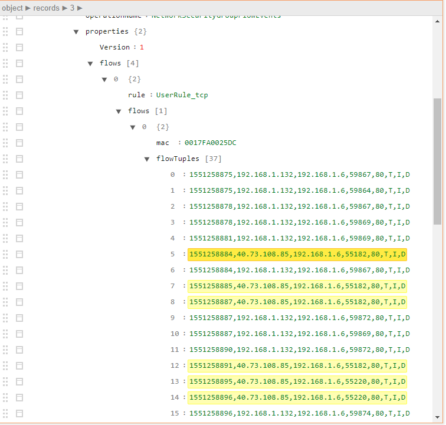Select the highlighted flowTuples item 5 value
This screenshot has width=446, height=425.
tap(297, 255)
